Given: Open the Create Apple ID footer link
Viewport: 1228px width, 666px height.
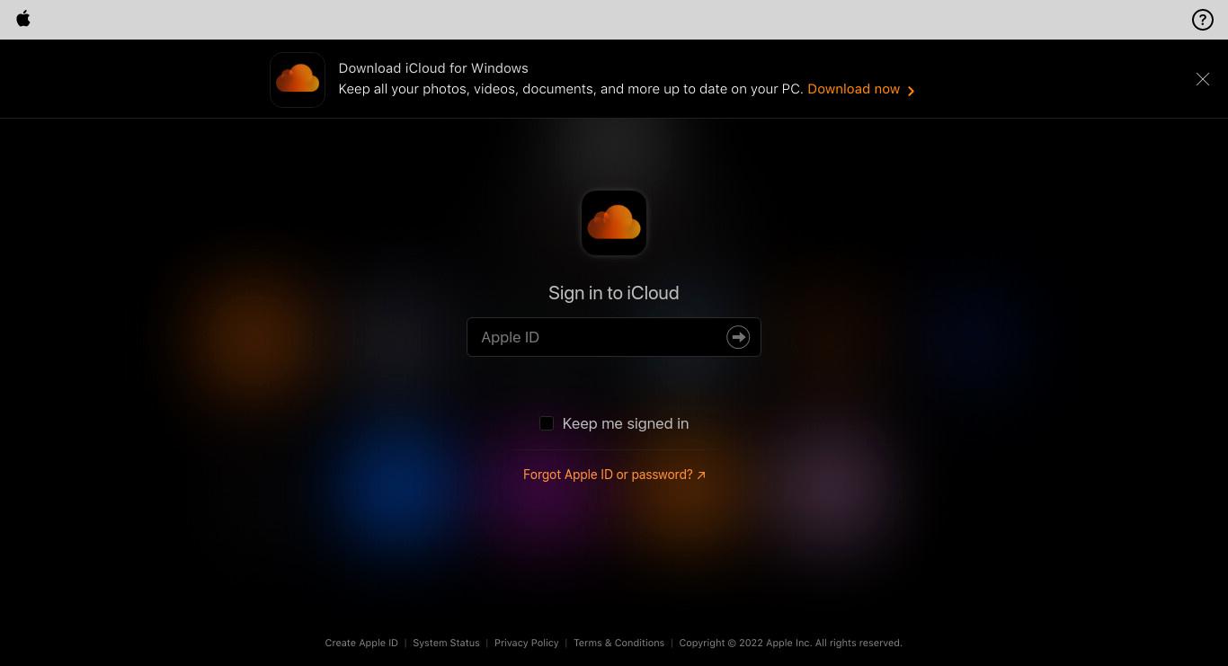Looking at the screenshot, I should click(361, 643).
